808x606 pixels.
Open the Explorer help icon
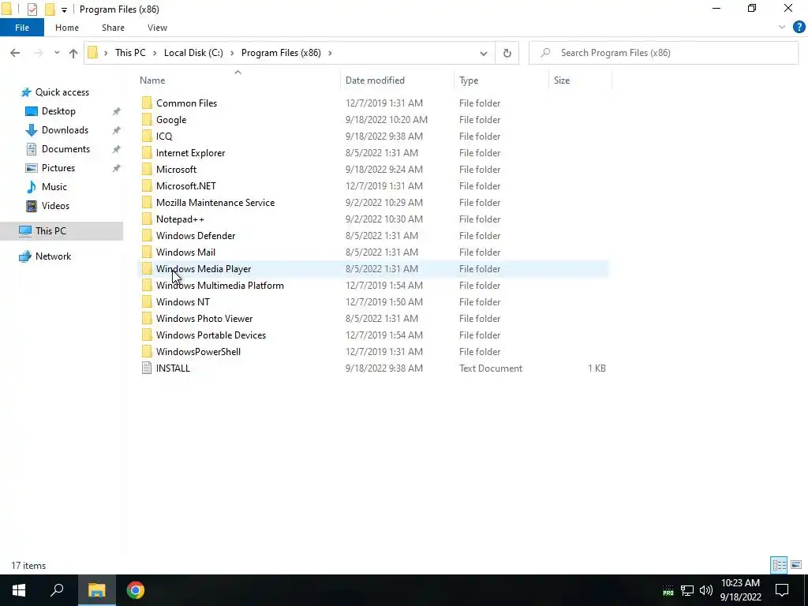tap(799, 28)
